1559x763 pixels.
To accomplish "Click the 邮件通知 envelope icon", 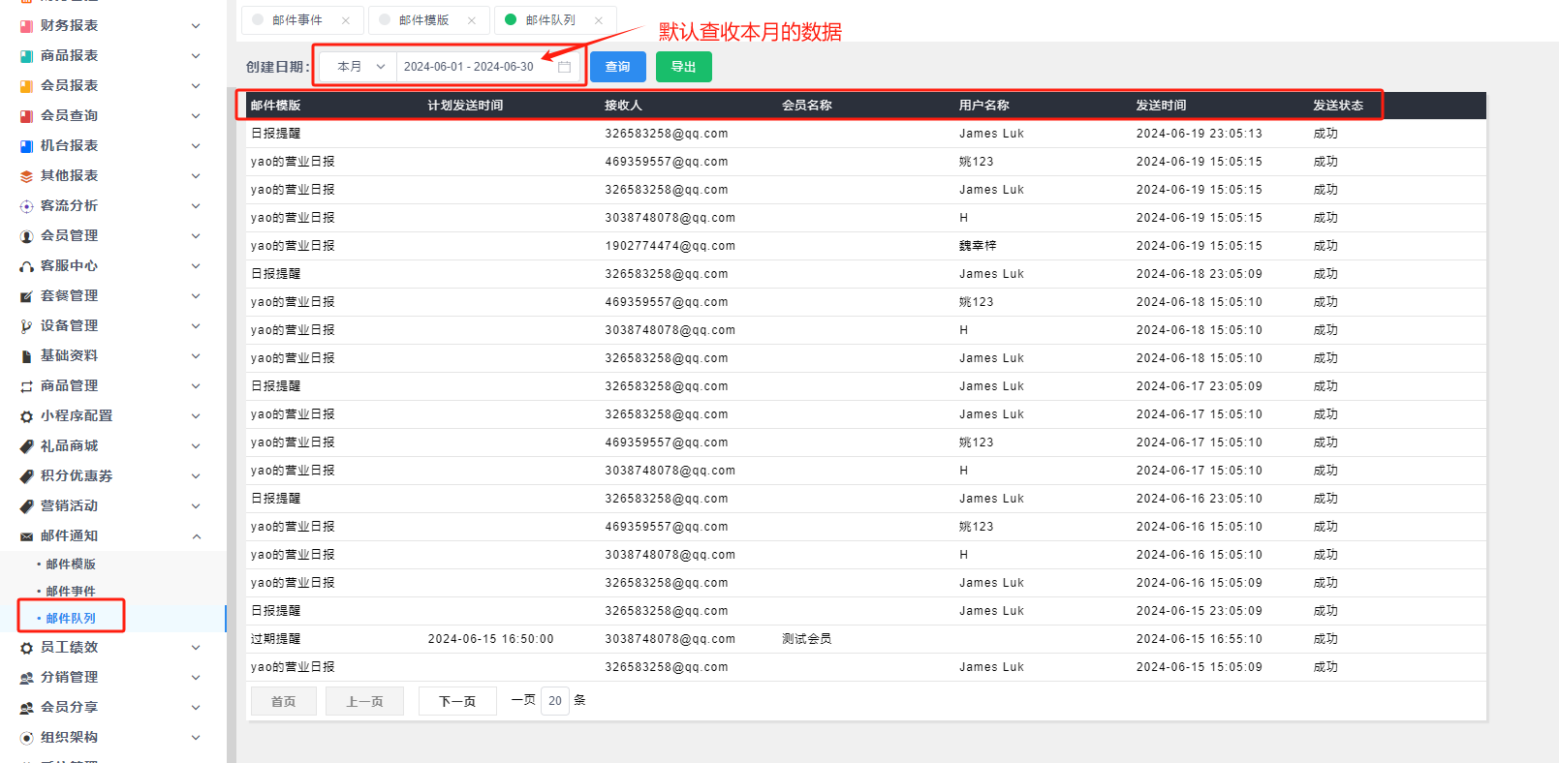I will point(26,536).
